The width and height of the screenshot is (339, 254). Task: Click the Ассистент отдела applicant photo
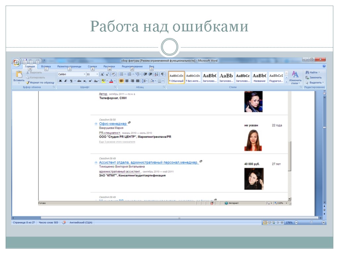coord(254,179)
